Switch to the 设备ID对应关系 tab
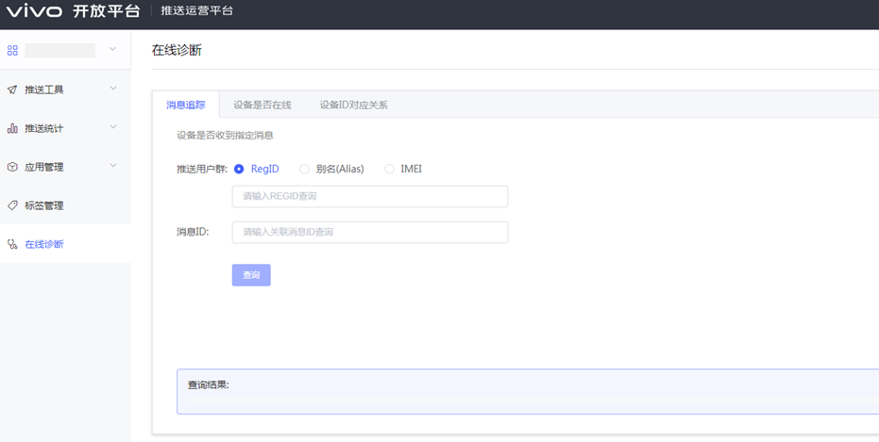The height and width of the screenshot is (442, 879). click(x=354, y=105)
